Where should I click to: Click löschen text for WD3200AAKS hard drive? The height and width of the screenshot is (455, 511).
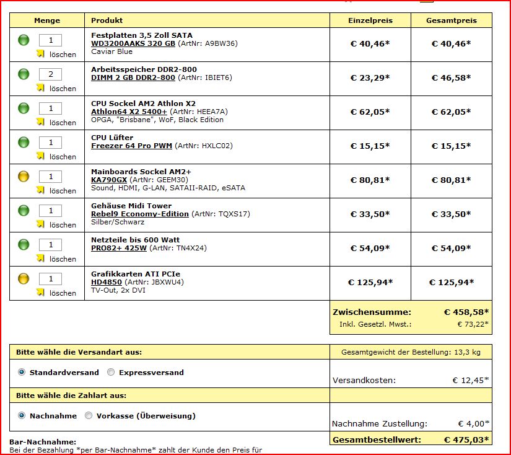tap(63, 55)
